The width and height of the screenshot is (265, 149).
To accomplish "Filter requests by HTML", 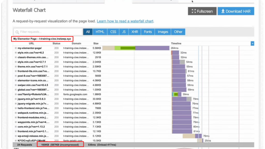I will pos(100,32).
